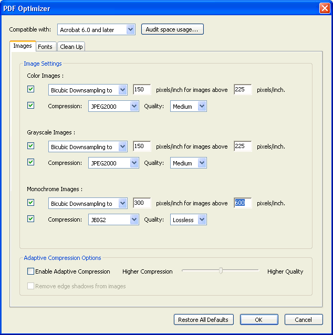333x335 pixels.
Task: Click Audit space usage button
Action: point(172,29)
